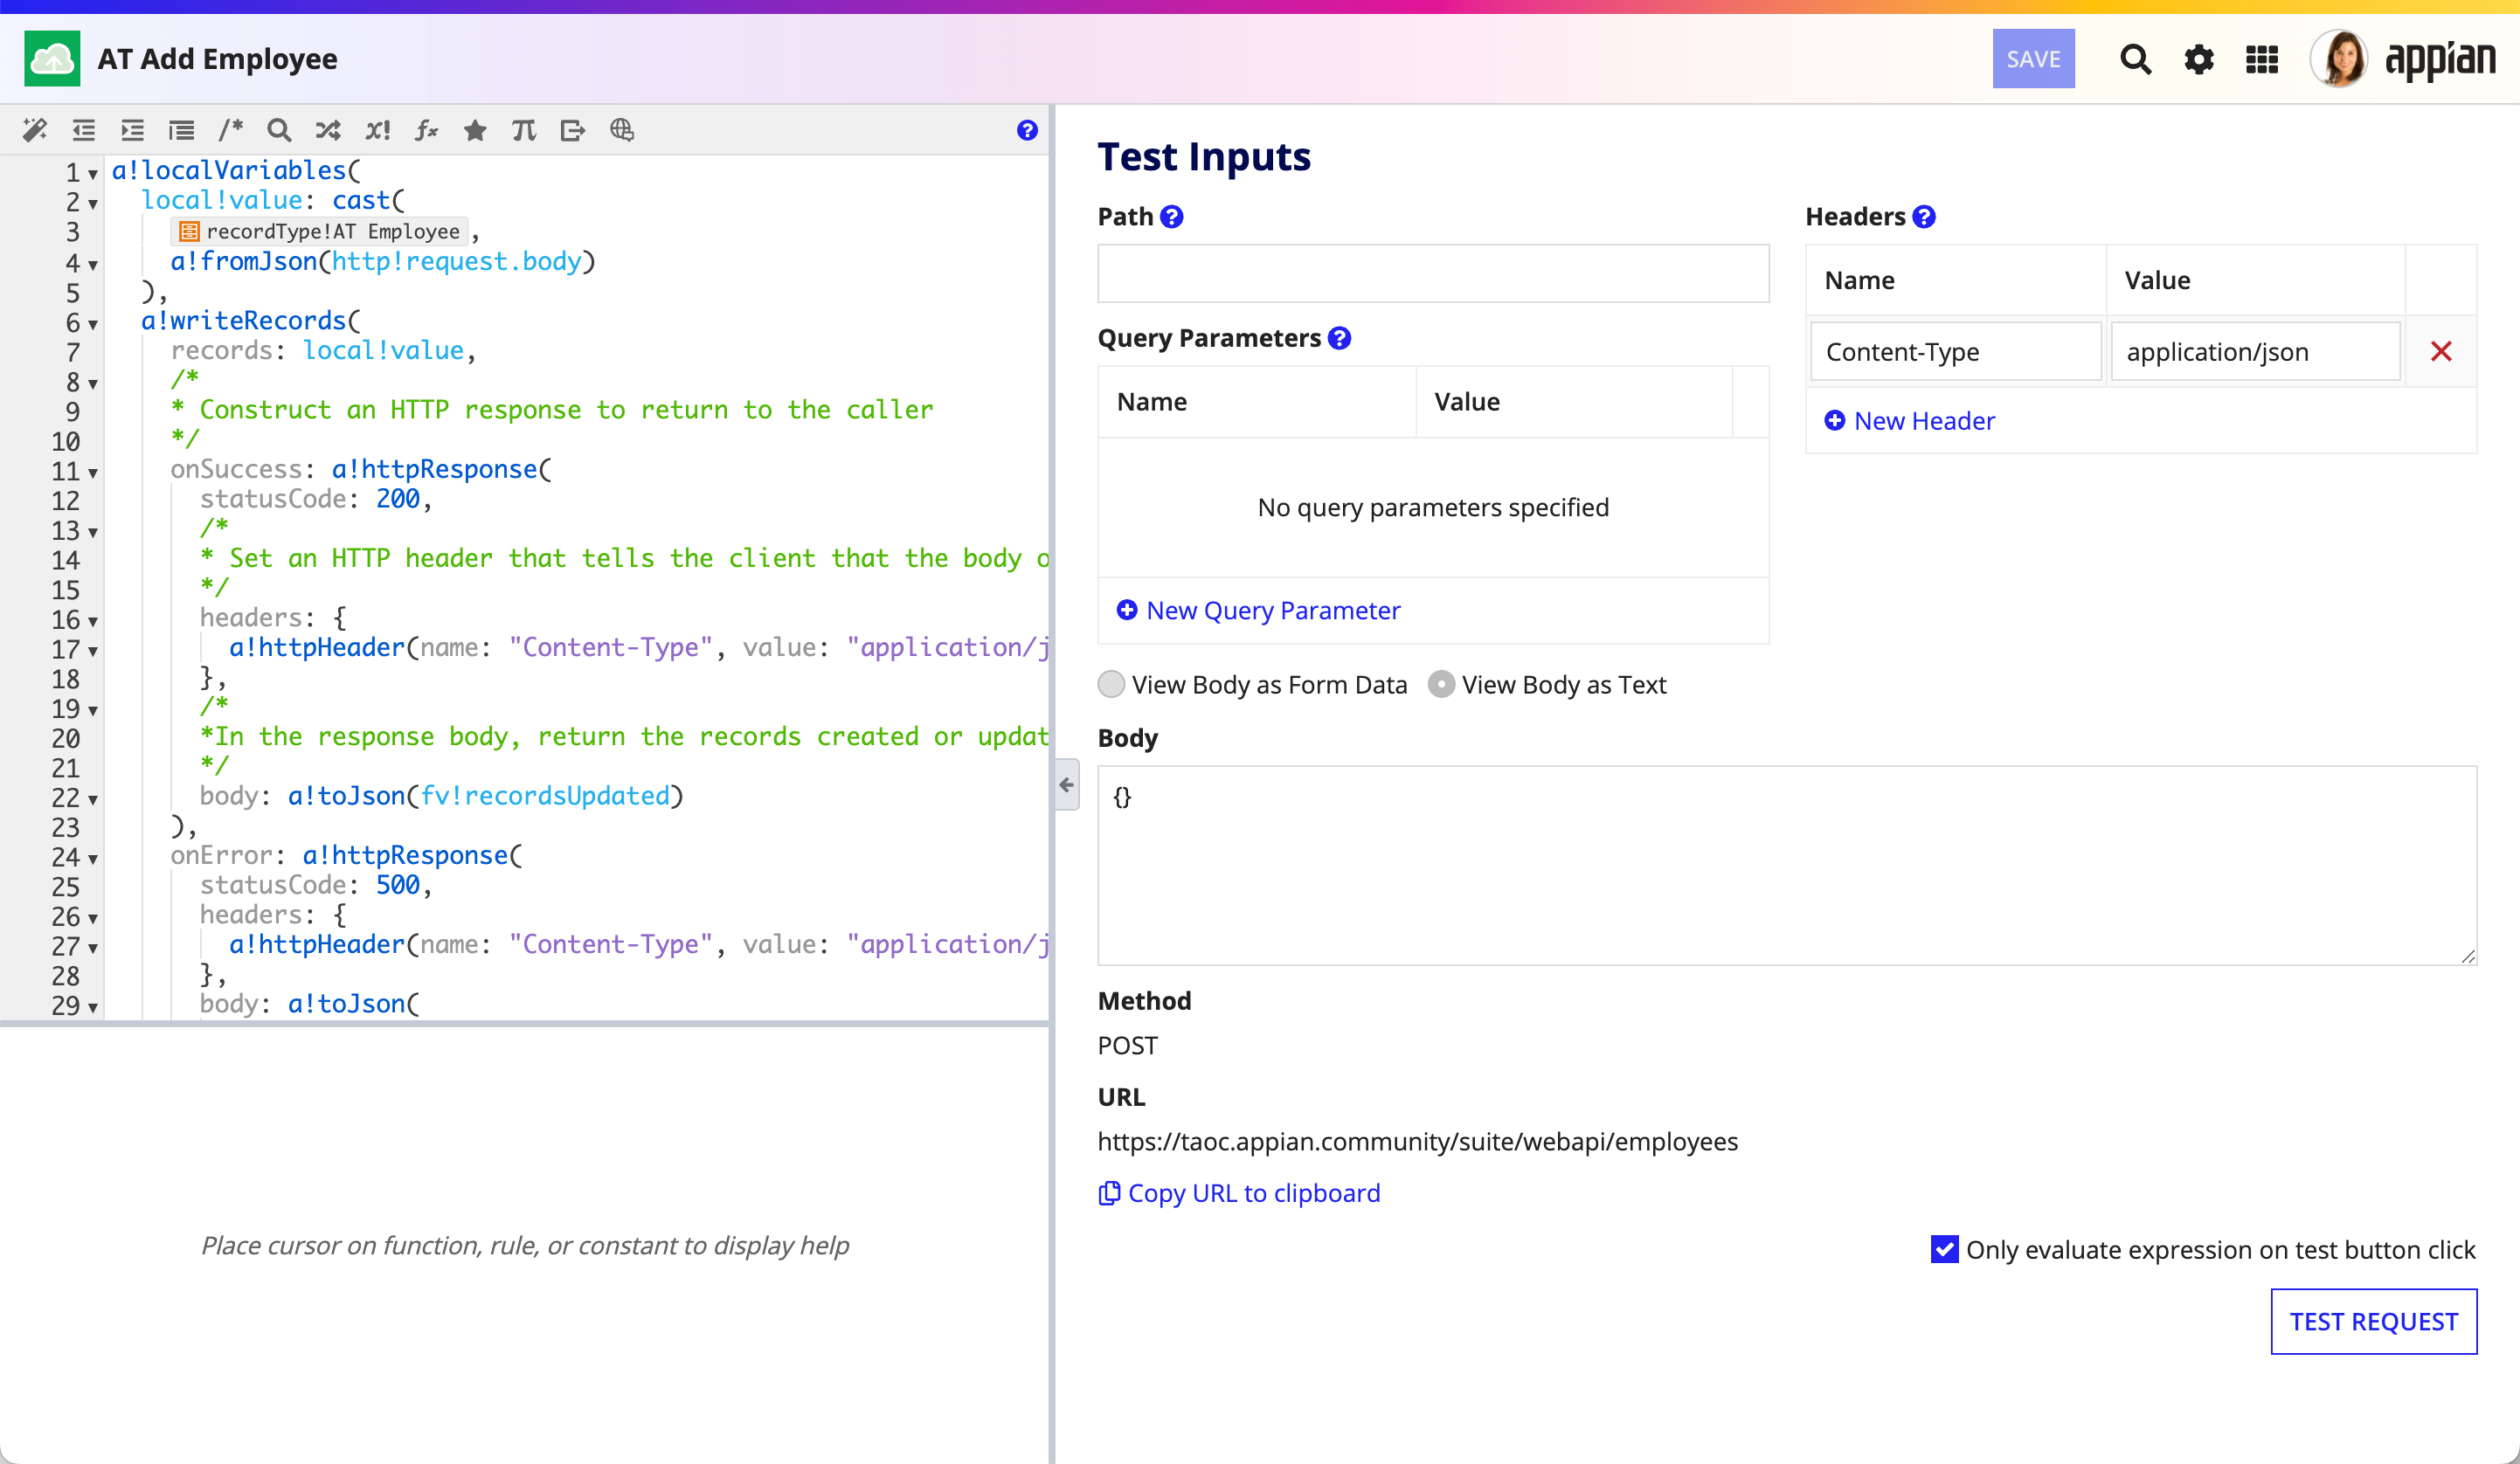Viewport: 2520px width, 1464px height.
Task: Click the auto-indent lines icon in toolbar
Action: pos(181,130)
